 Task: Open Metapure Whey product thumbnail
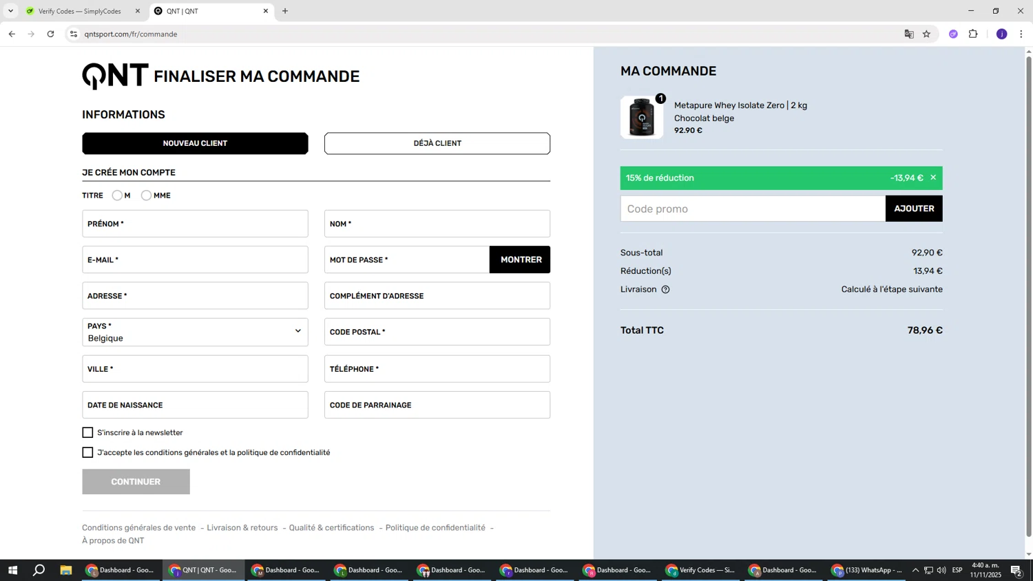642,118
